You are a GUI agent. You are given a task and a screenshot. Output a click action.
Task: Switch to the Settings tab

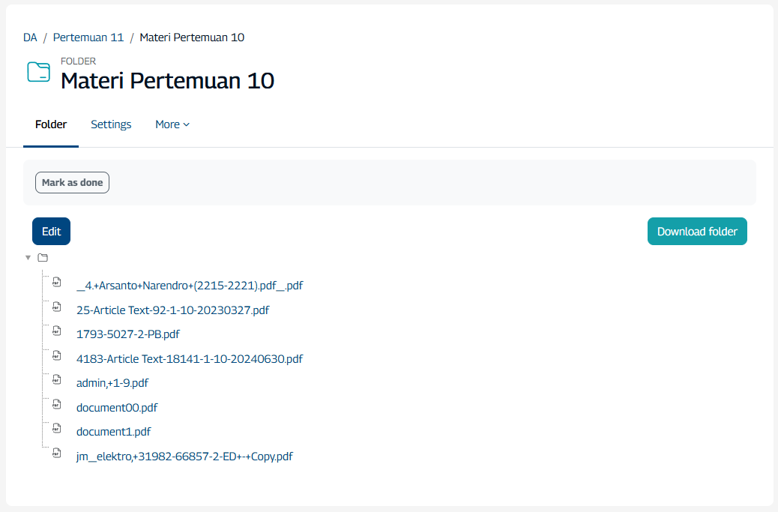click(111, 124)
